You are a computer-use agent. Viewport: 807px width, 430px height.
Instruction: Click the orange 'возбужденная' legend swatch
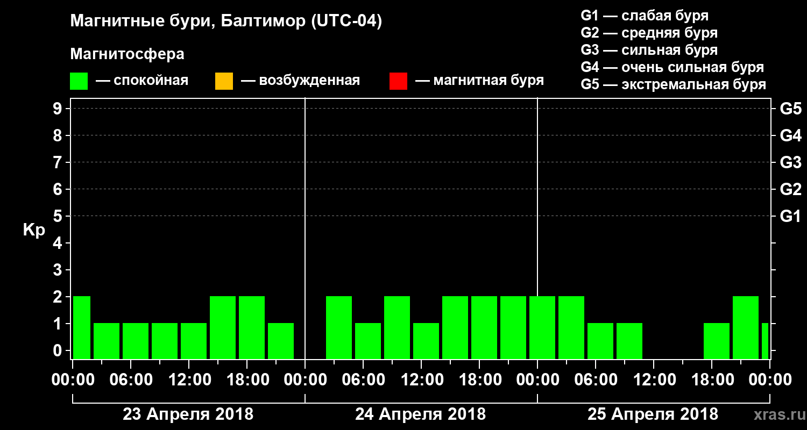(224, 81)
